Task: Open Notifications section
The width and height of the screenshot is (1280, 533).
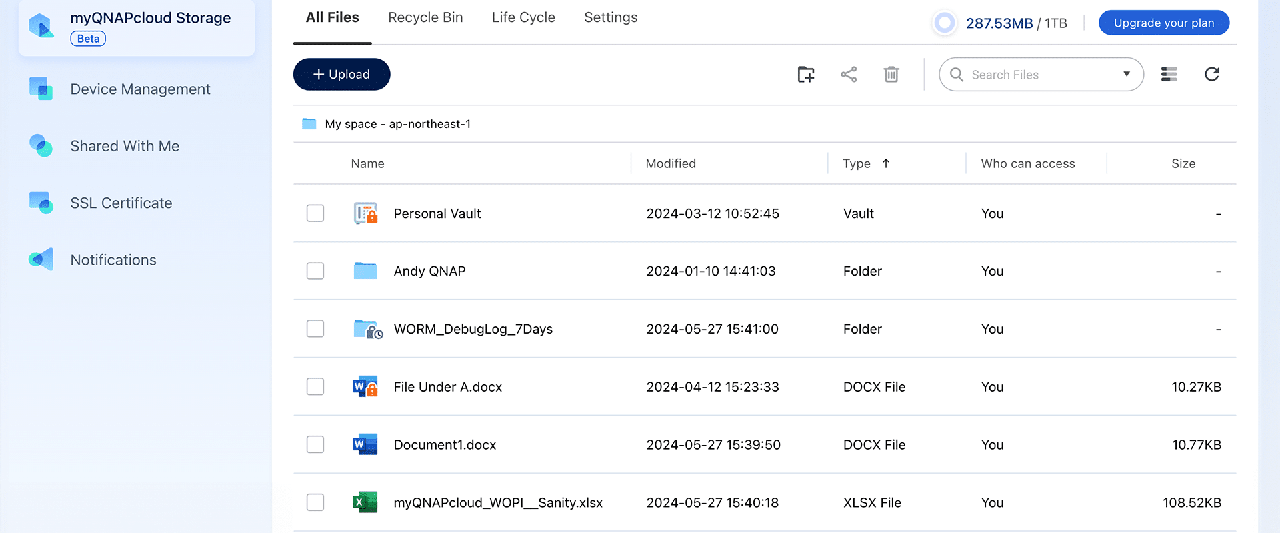Action: pos(113,260)
